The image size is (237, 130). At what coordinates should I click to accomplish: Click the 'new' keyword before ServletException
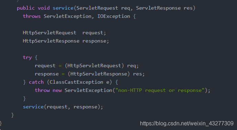pyautogui.click(x=57, y=91)
